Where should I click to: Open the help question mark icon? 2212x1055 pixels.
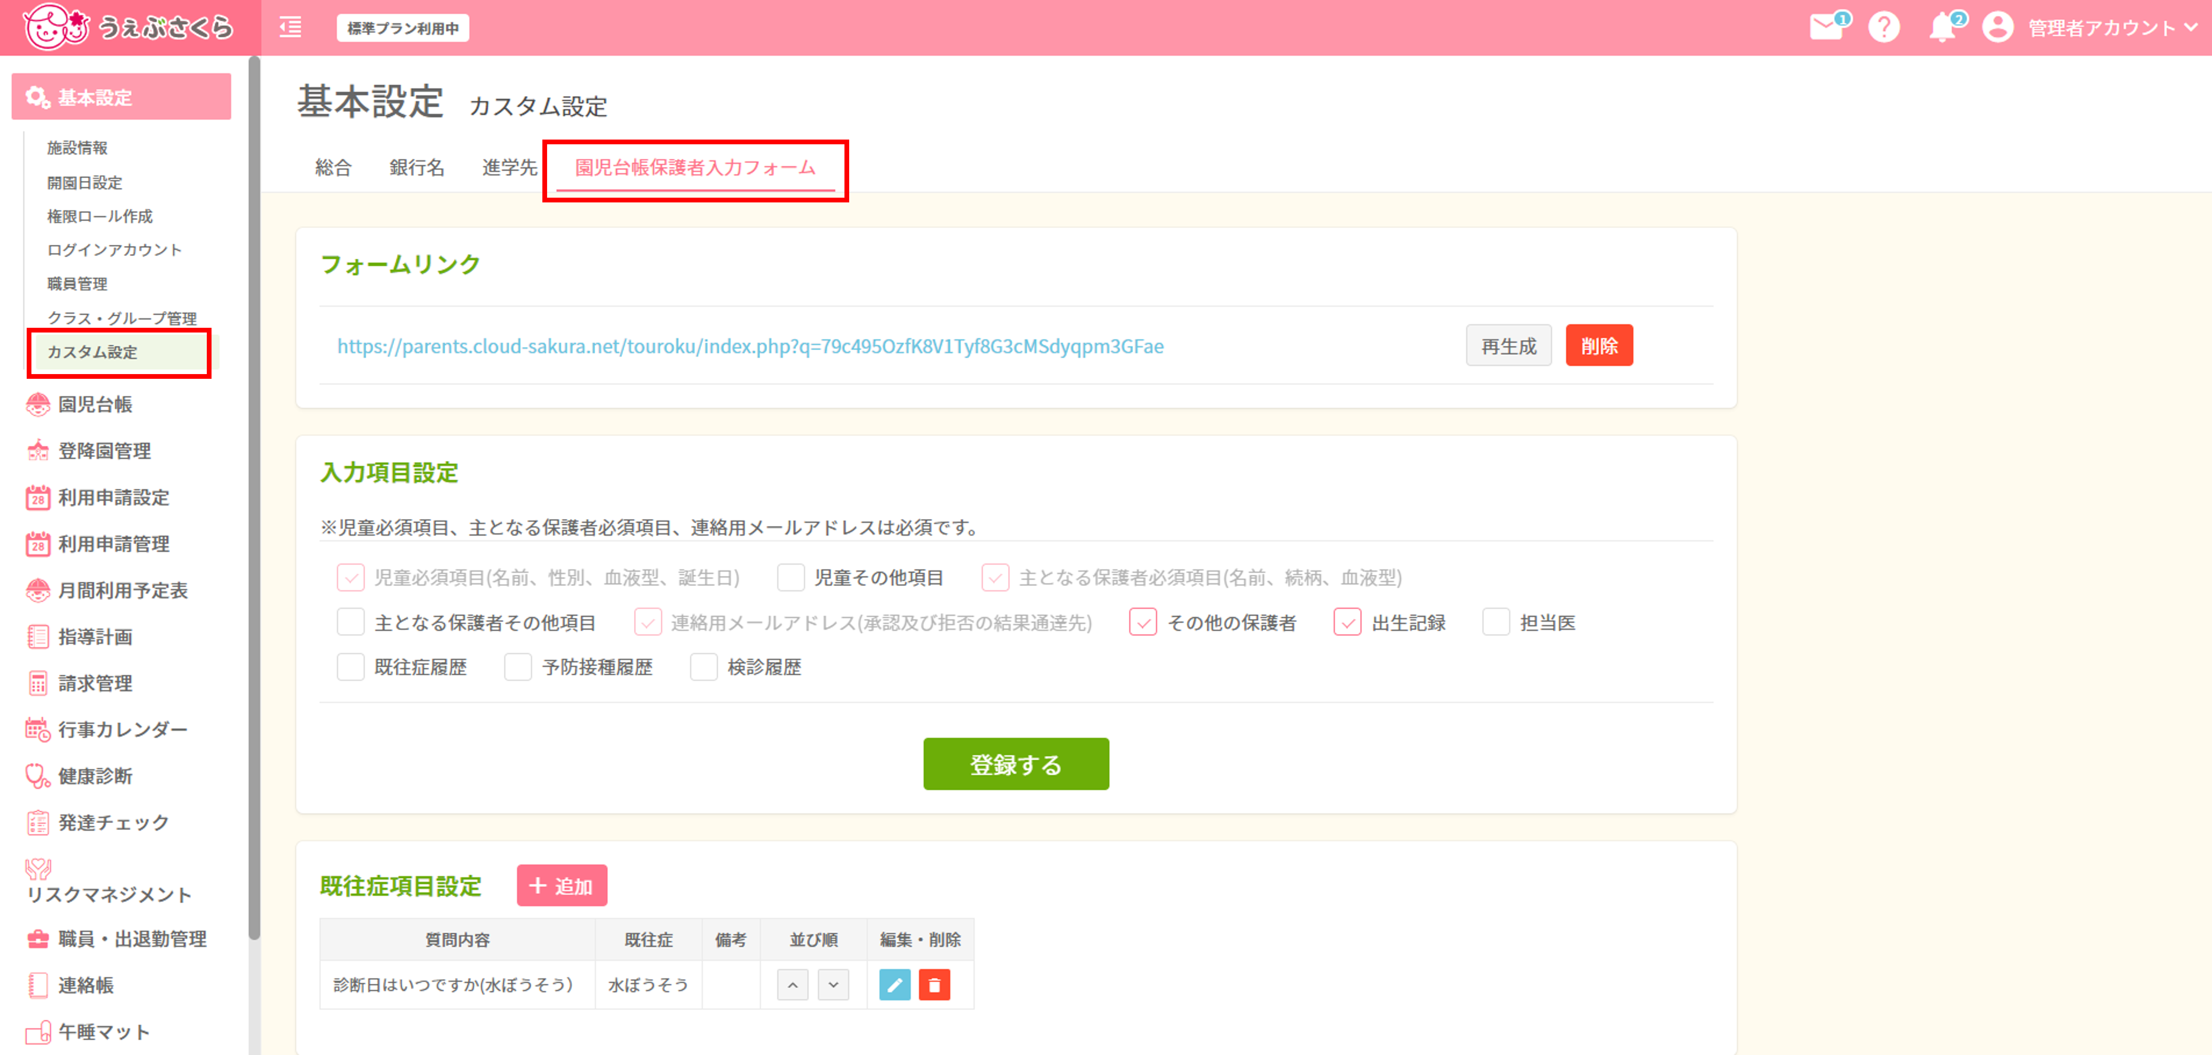(x=1884, y=27)
